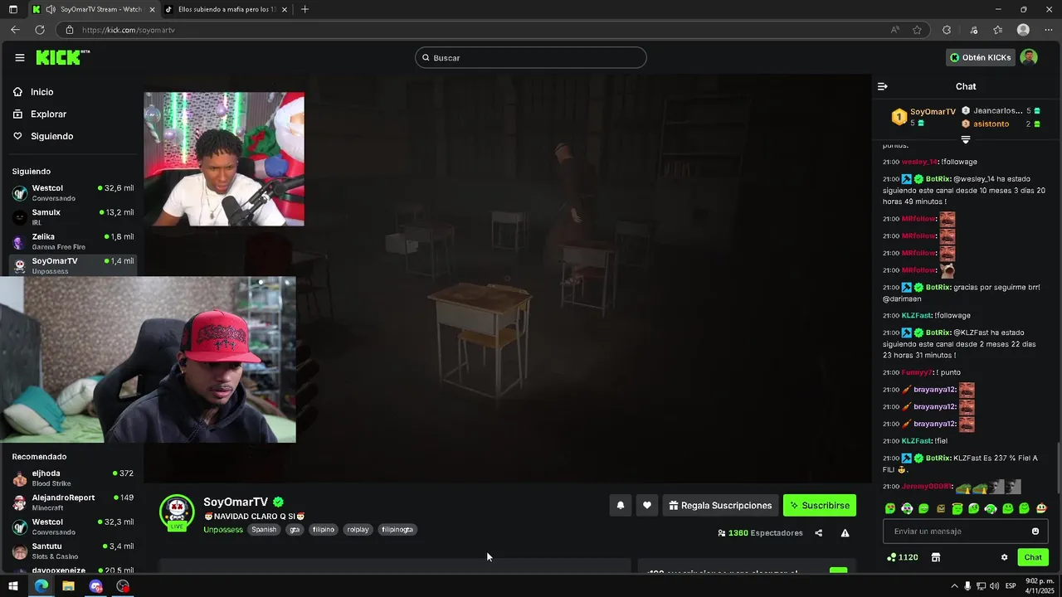Open eljhoda recommended channel
The width and height of the screenshot is (1062, 597).
coord(73,478)
